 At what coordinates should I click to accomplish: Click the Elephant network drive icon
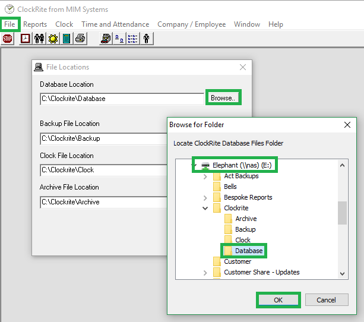click(205, 165)
